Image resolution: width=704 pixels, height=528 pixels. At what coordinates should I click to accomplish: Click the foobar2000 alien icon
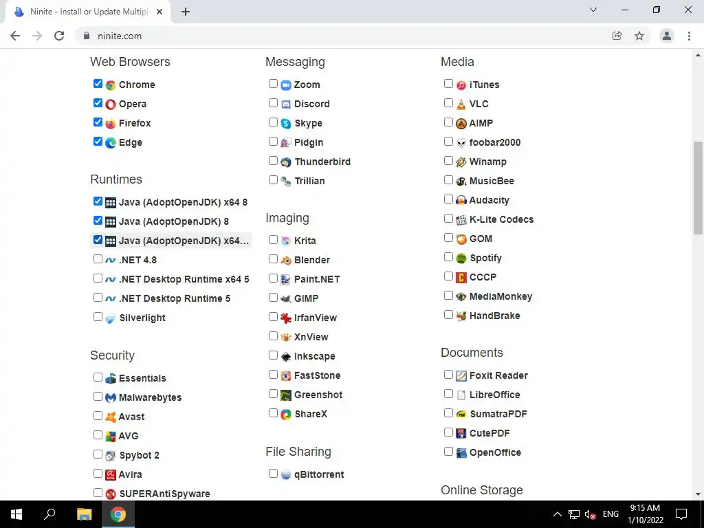[x=461, y=143]
